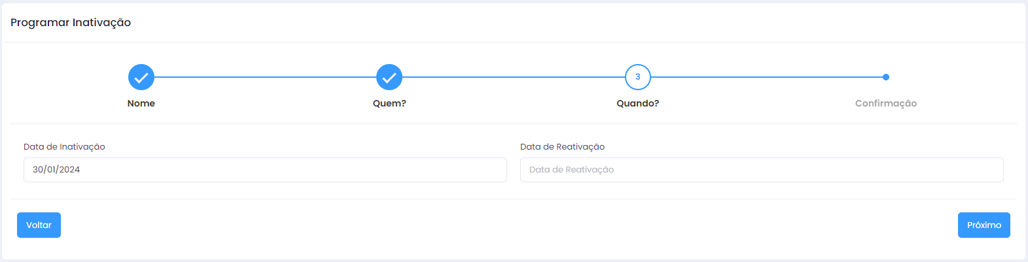This screenshot has height=262, width=1028.
Task: Go to the Nome step label
Action: pos(141,103)
